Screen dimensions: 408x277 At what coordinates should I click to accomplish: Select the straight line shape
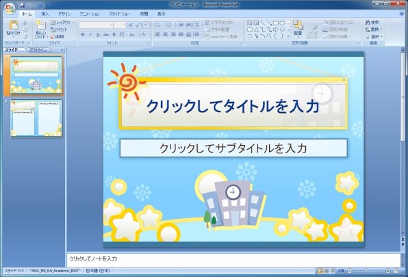click(263, 23)
